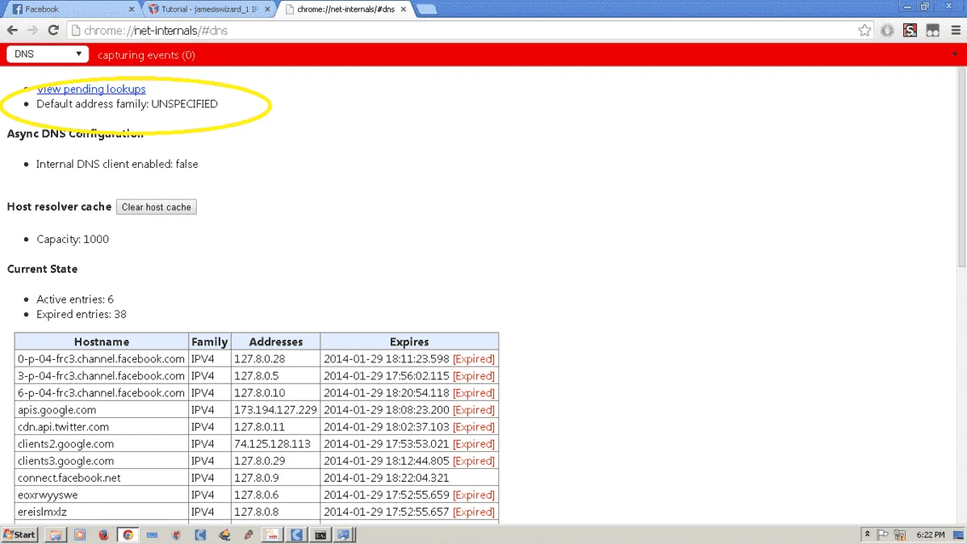Show hidden system tray icons
Screen dimensions: 967x544
[867, 535]
